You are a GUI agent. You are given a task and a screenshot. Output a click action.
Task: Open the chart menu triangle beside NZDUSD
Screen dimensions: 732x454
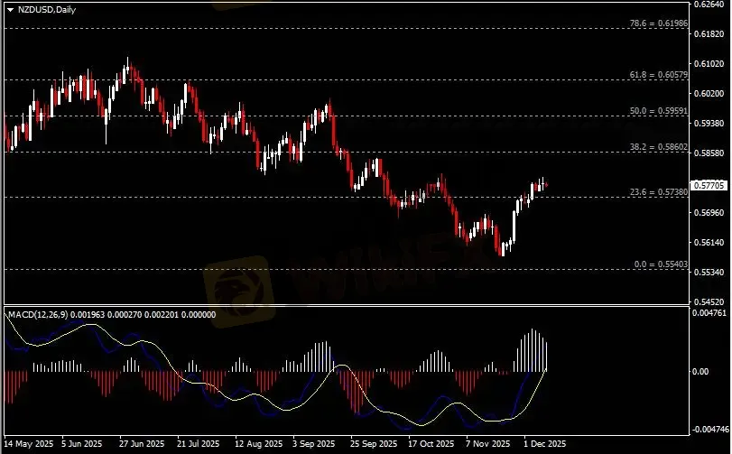click(x=10, y=9)
